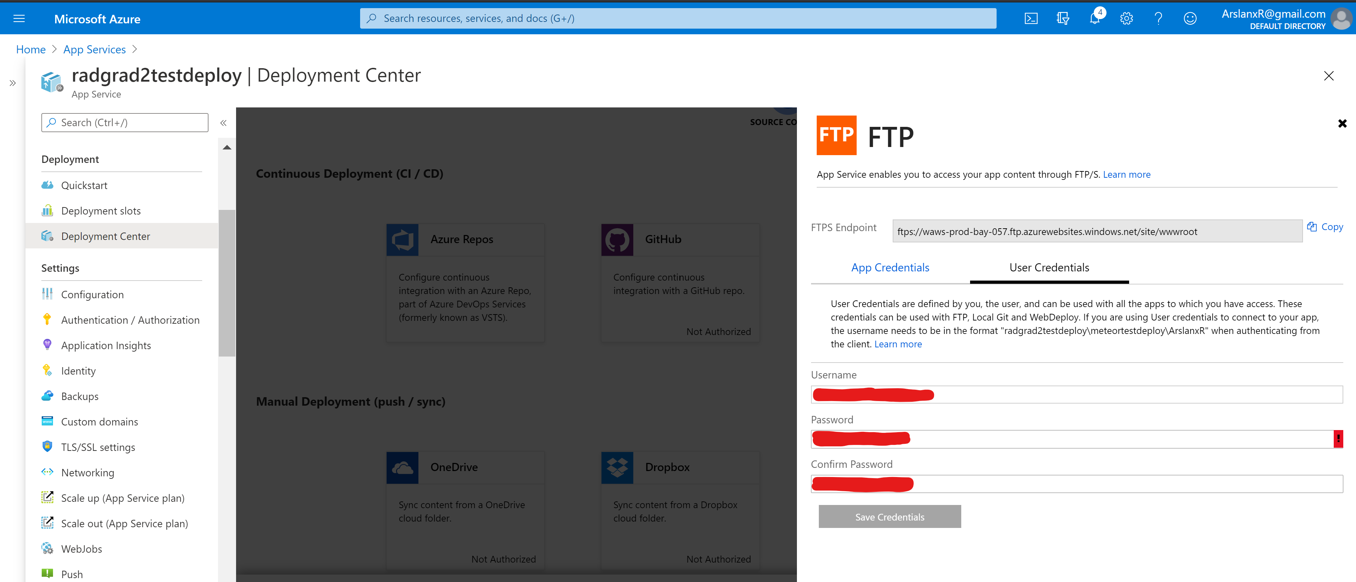Open Learn more link about FTP/S access

tap(1127, 174)
